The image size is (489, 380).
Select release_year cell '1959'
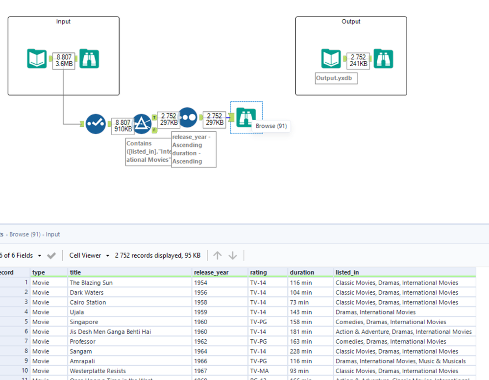click(220, 312)
